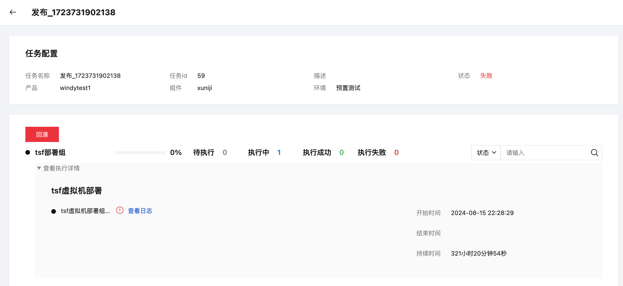Viewport: 623px width, 286px height.
Task: Click the search magnifier icon
Action: (594, 153)
